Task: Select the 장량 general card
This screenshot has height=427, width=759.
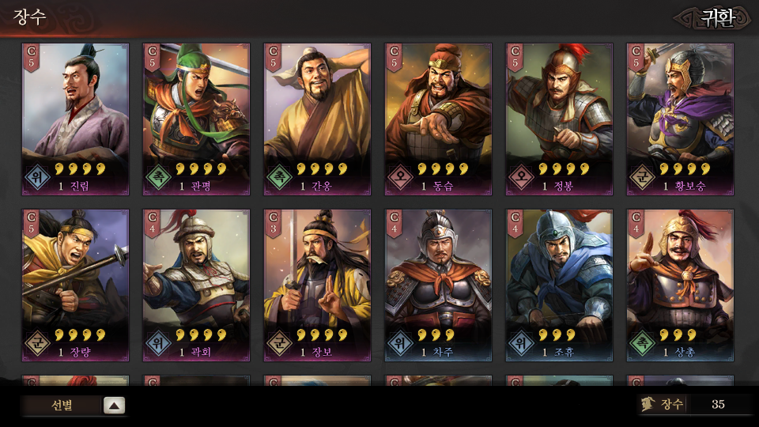Action: click(x=76, y=285)
